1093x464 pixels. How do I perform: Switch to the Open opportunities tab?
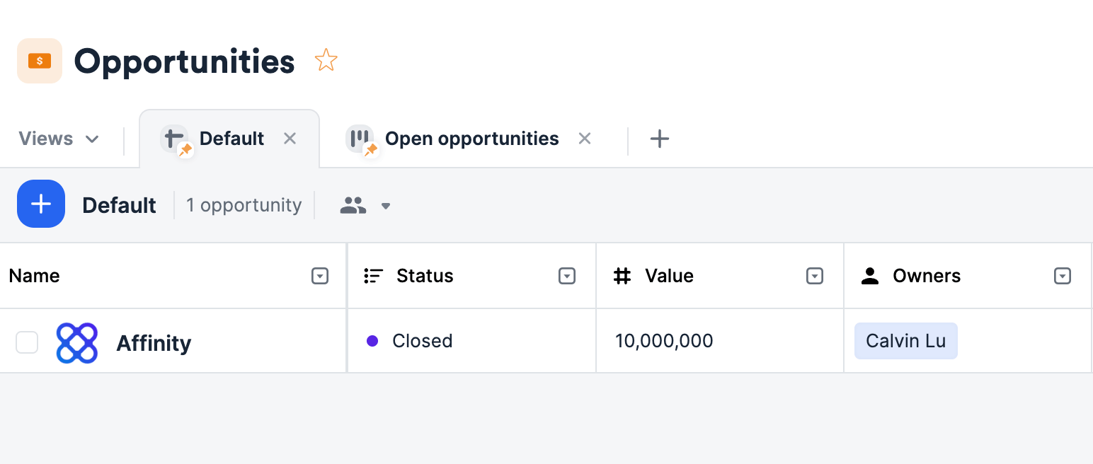coord(471,139)
